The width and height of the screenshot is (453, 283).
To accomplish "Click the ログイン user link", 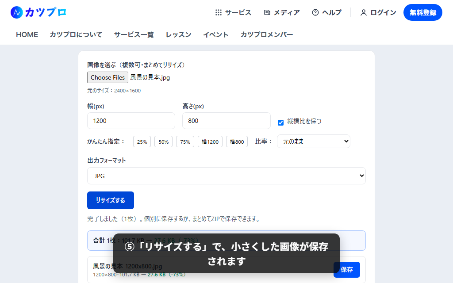I will click(378, 12).
